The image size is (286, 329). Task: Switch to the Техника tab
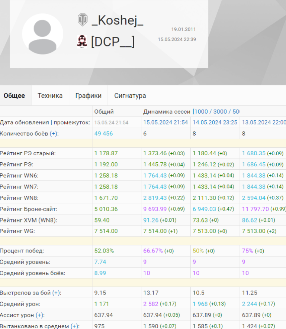tap(50, 96)
